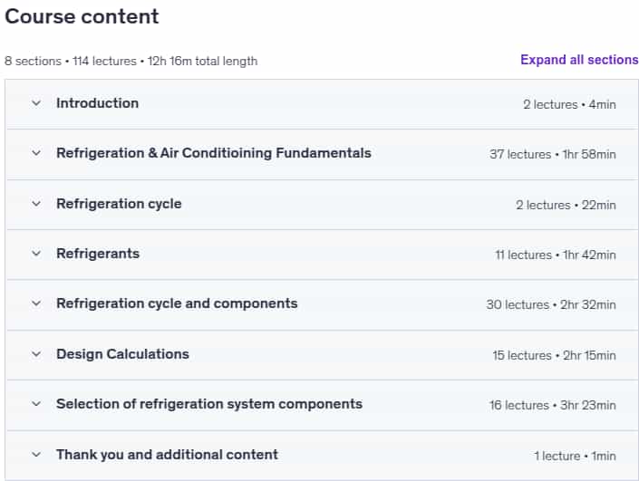Select the Design Calculations title

(x=122, y=354)
